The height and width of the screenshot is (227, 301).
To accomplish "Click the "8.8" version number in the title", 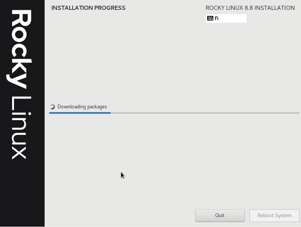I will click(x=249, y=8).
